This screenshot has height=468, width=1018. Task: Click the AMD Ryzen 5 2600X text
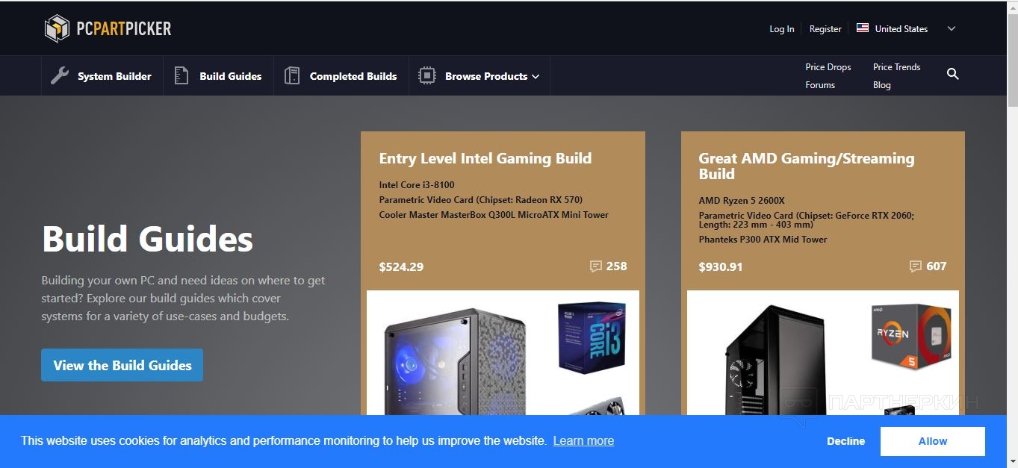pyautogui.click(x=742, y=200)
